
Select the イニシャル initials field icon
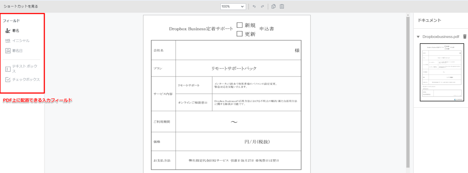click(8, 41)
